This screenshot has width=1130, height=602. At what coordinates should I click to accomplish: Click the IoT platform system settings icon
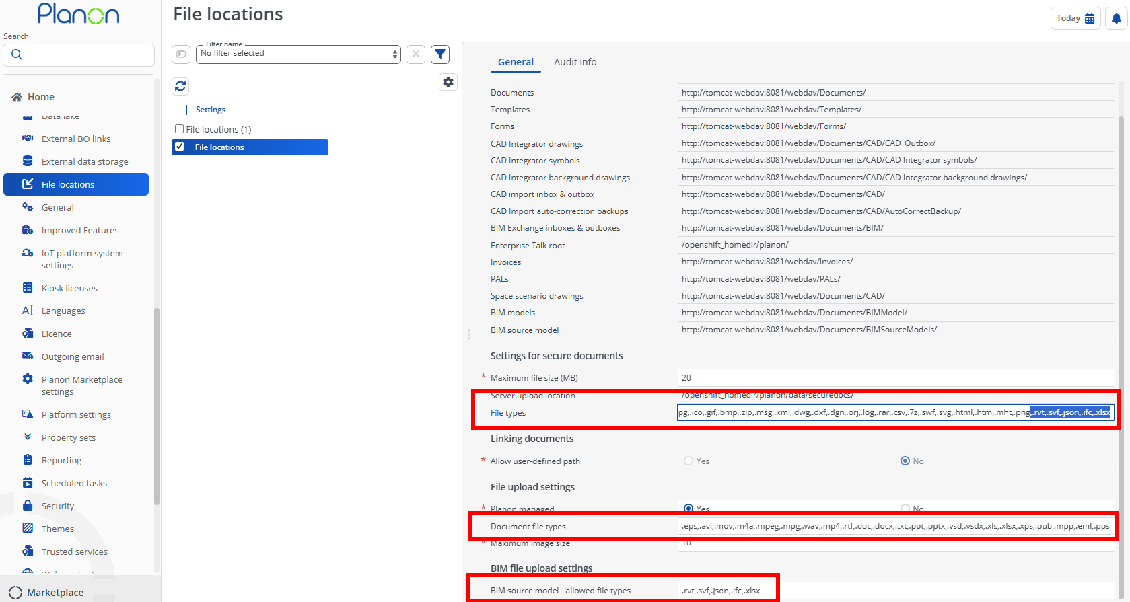click(28, 253)
